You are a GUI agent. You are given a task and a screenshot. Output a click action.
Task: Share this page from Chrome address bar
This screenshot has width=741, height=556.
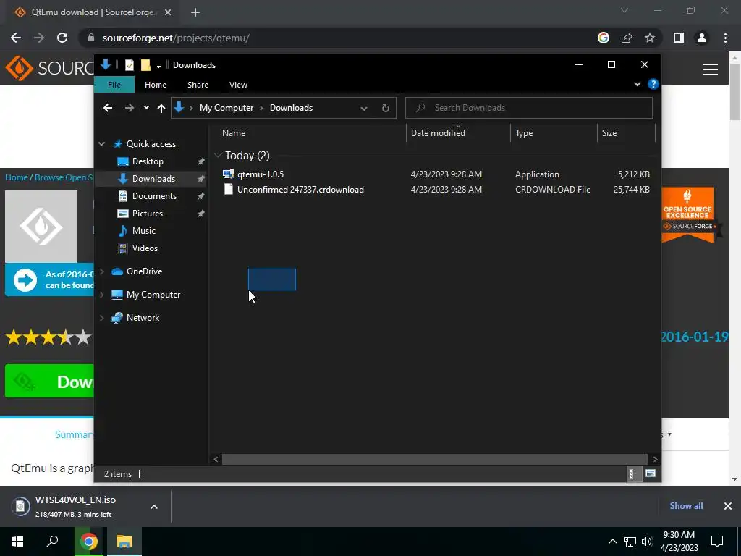[x=627, y=38]
